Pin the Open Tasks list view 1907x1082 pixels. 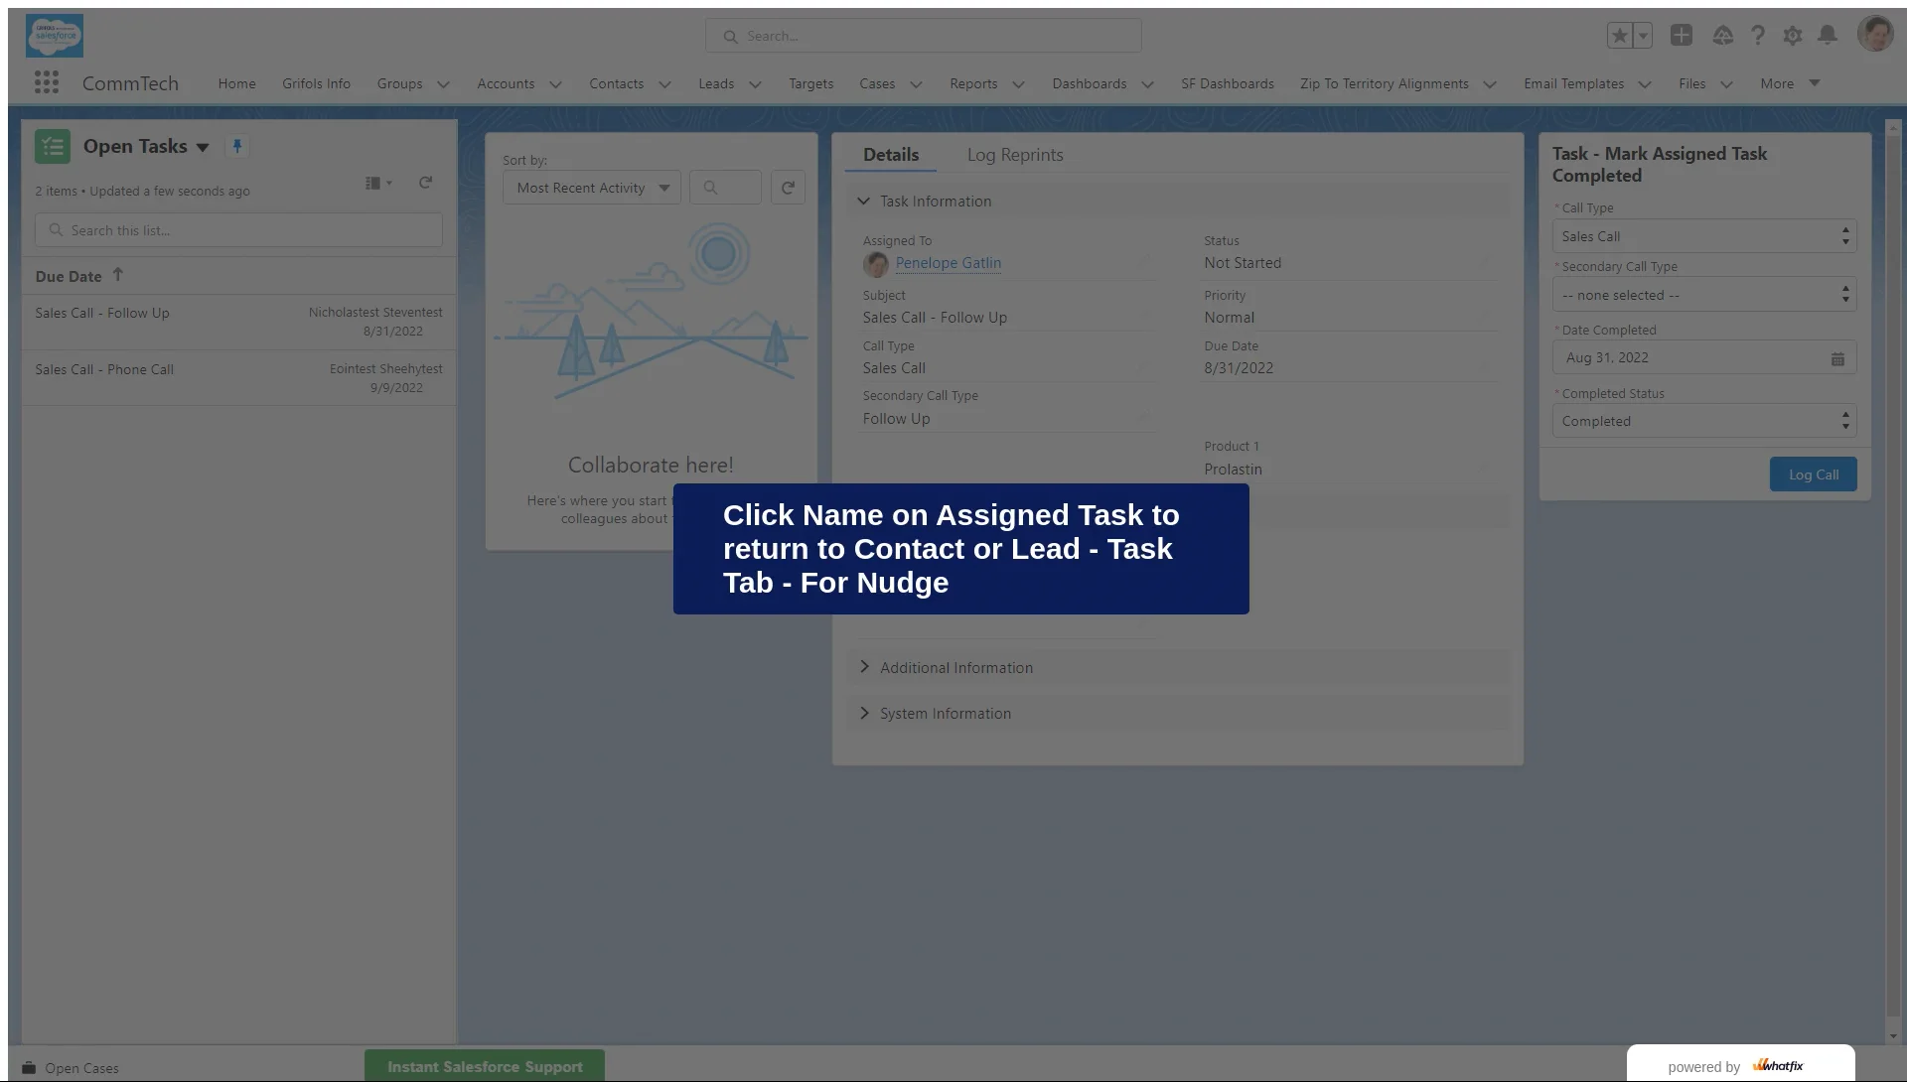click(x=237, y=146)
